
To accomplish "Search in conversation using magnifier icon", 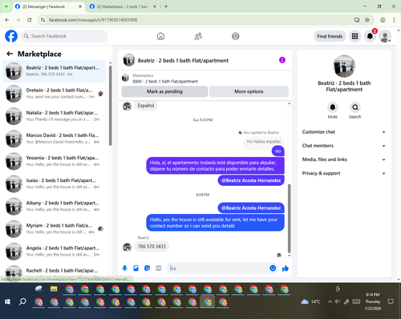I will pyautogui.click(x=355, y=107).
